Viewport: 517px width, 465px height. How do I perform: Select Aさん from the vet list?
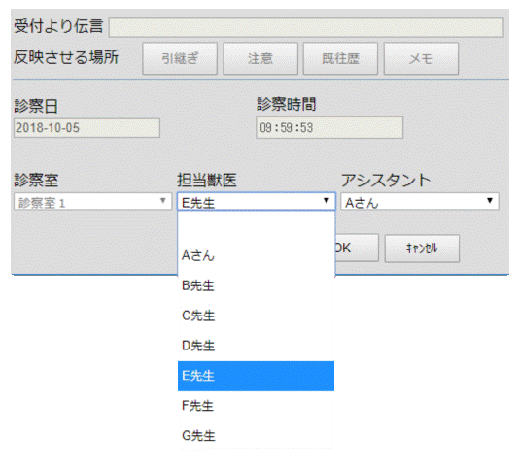257,256
